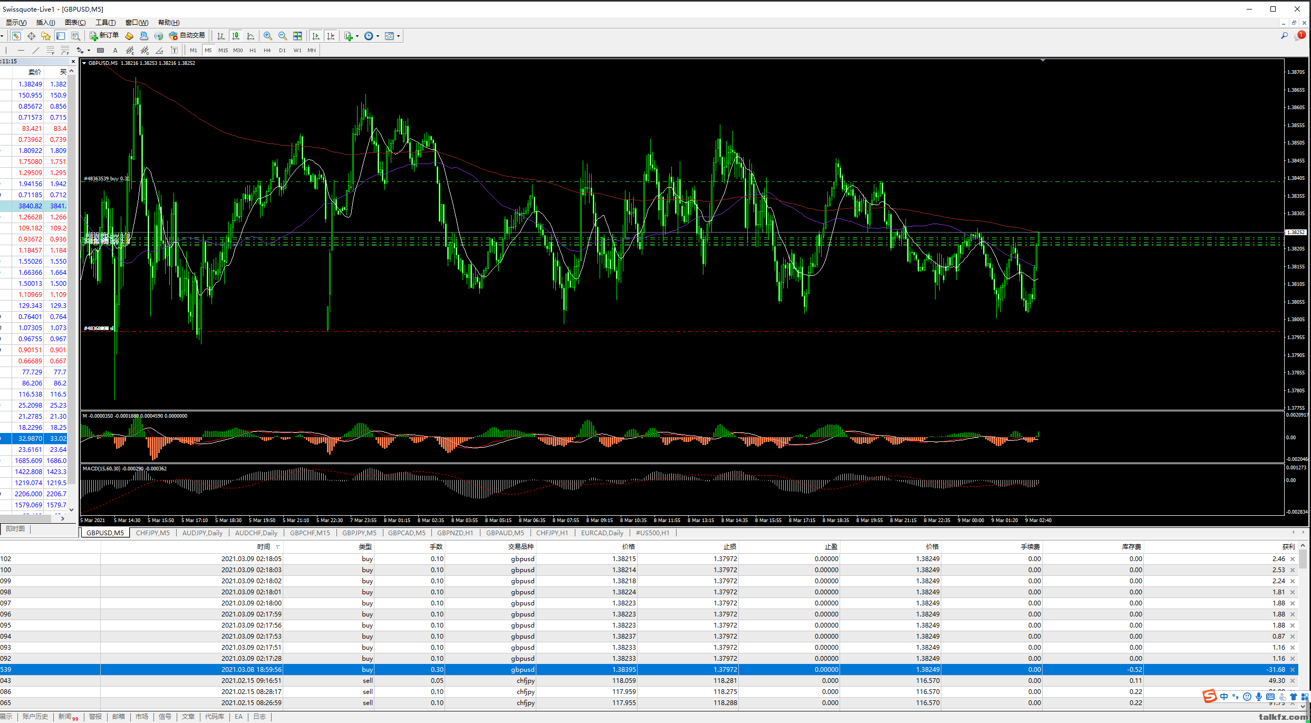Open the 图表(C) Charts menu

[x=75, y=22]
